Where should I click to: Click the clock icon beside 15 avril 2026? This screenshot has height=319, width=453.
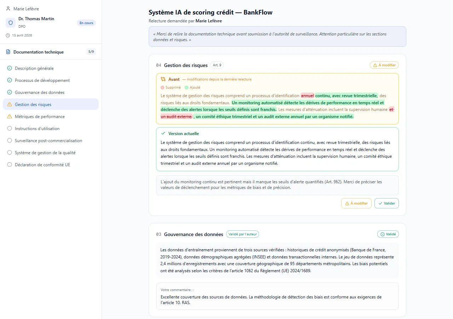click(x=8, y=35)
